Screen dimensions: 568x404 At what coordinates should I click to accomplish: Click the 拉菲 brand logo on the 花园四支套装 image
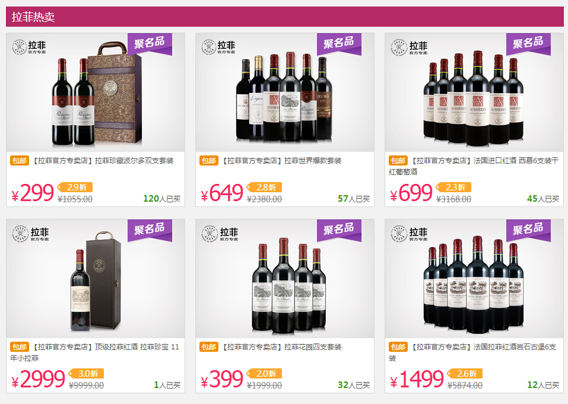(220, 234)
